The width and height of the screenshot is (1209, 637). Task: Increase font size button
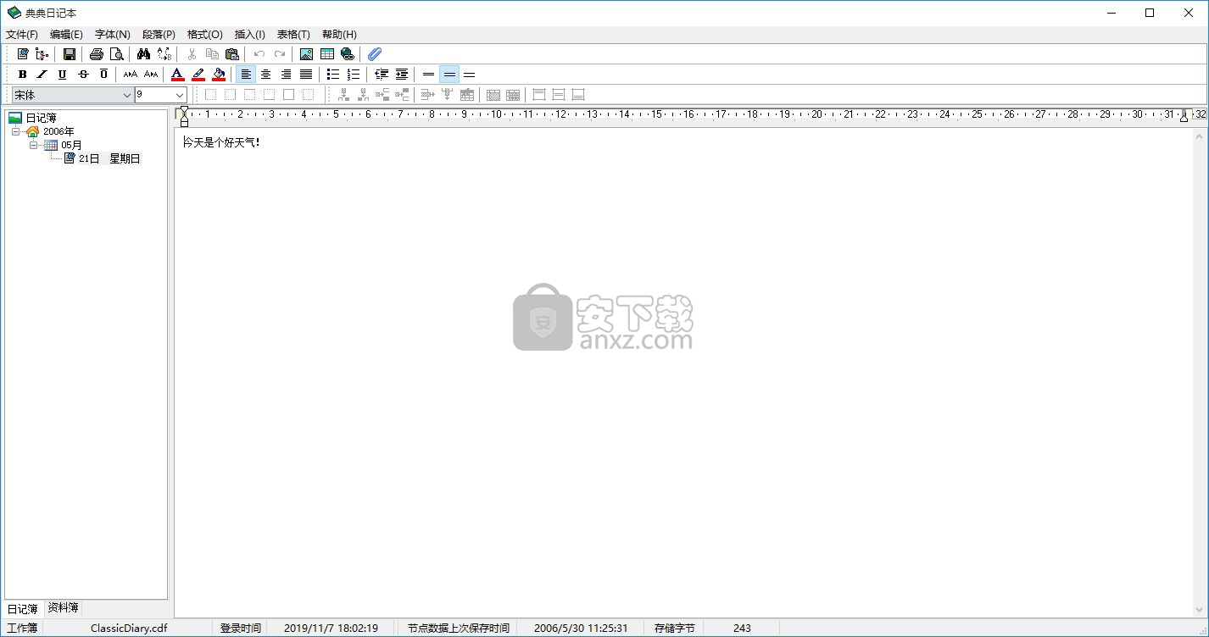[131, 75]
